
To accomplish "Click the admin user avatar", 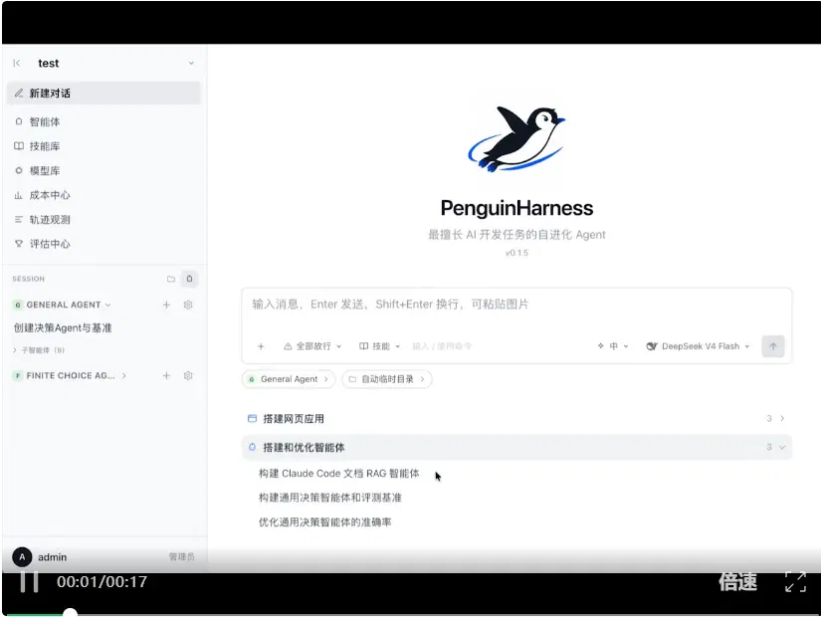I will click(x=22, y=557).
